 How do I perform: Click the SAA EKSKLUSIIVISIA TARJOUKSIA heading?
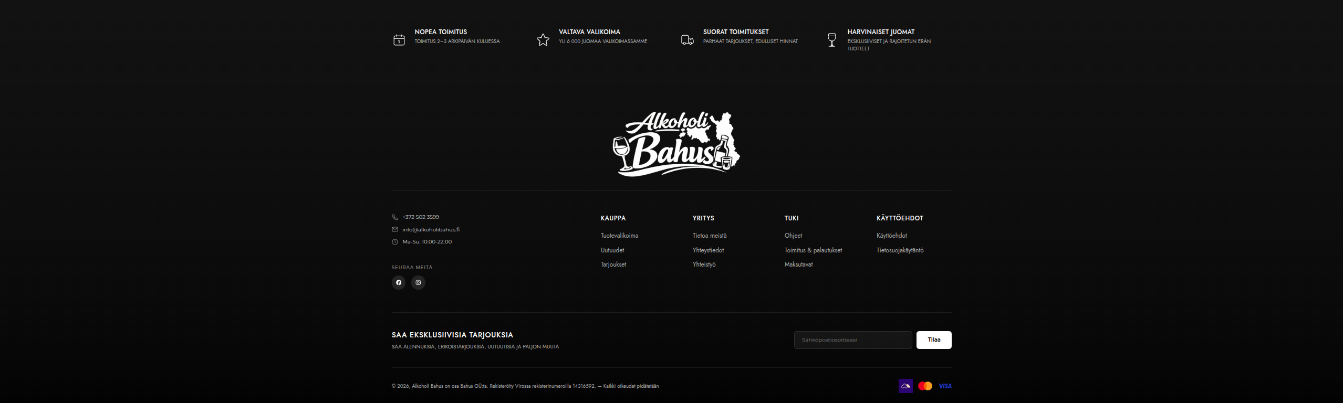[x=452, y=335]
